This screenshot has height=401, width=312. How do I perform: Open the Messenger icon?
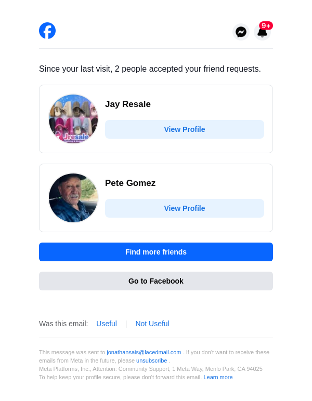pyautogui.click(x=241, y=32)
